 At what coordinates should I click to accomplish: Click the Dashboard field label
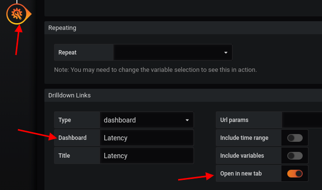(72, 138)
